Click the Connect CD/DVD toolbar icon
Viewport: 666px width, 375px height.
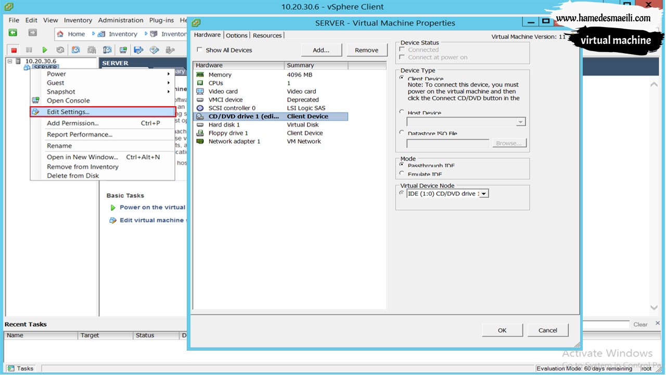pyautogui.click(x=154, y=50)
